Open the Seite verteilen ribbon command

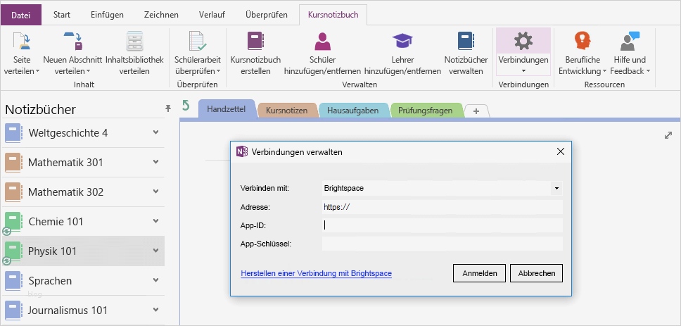coord(22,53)
